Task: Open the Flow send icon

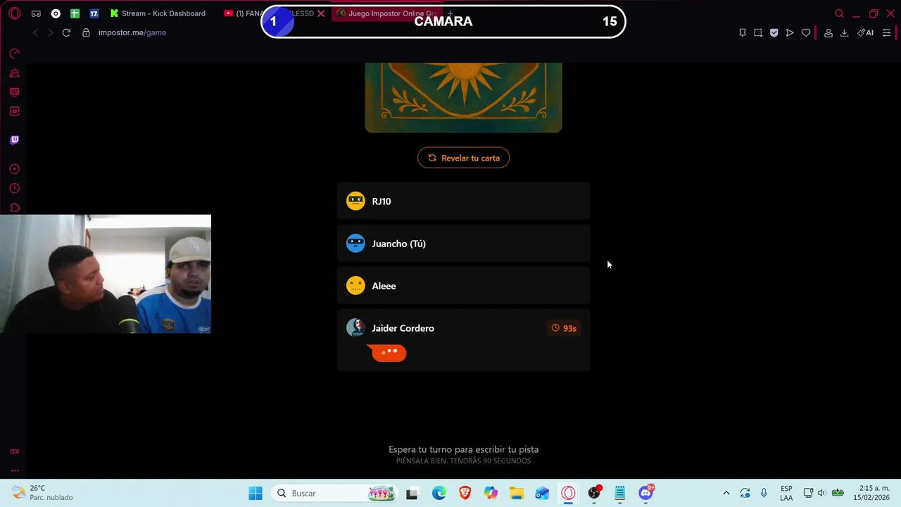Action: point(790,32)
